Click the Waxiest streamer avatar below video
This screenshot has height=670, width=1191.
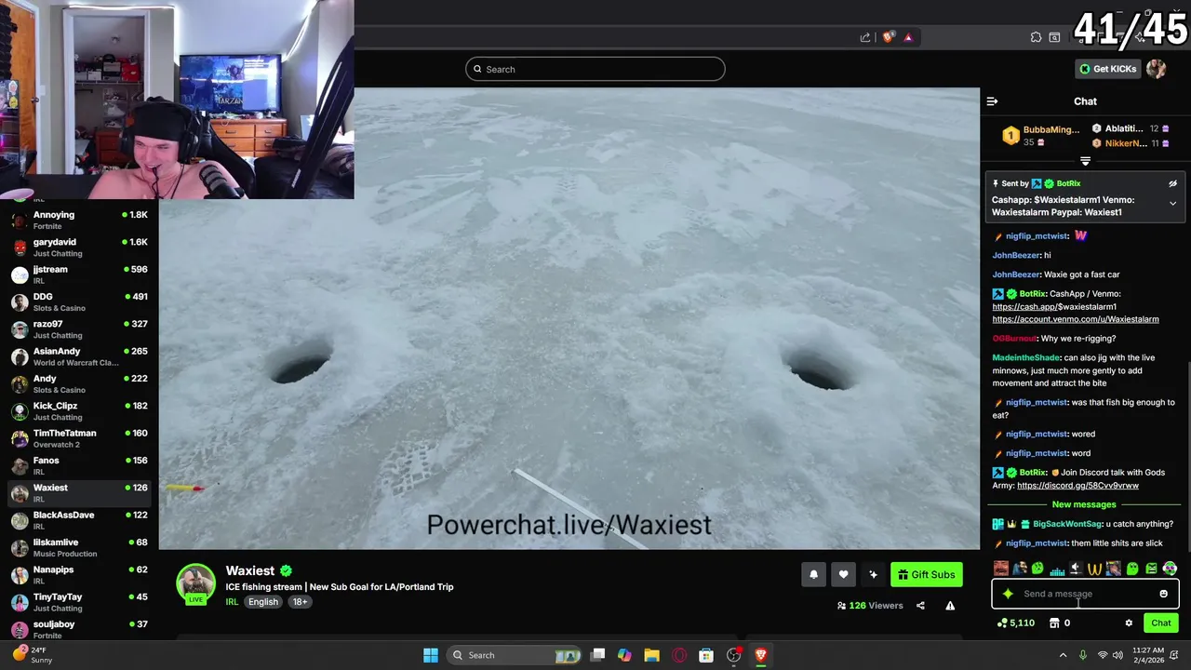click(x=195, y=584)
